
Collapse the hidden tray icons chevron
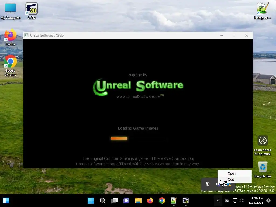(x=218, y=201)
